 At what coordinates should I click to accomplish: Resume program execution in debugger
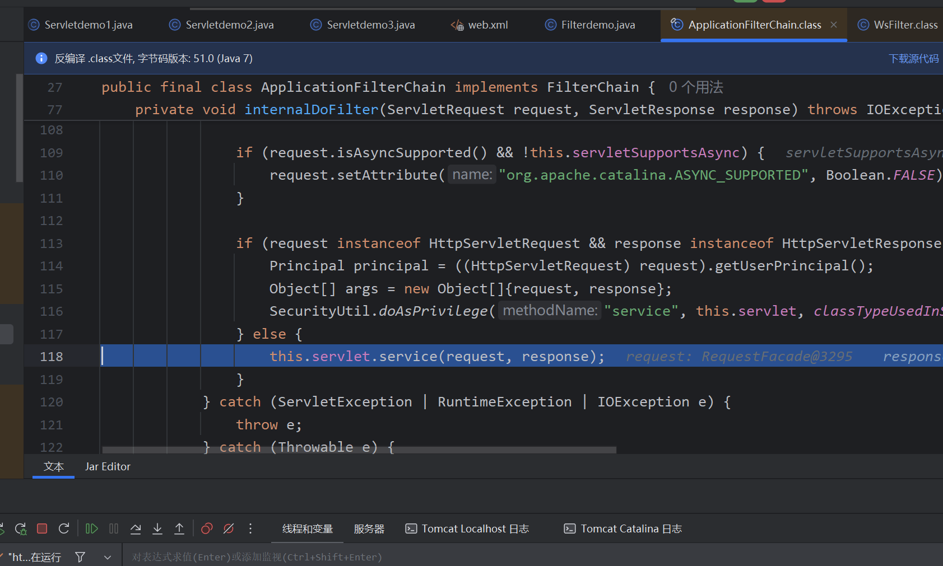coord(91,528)
